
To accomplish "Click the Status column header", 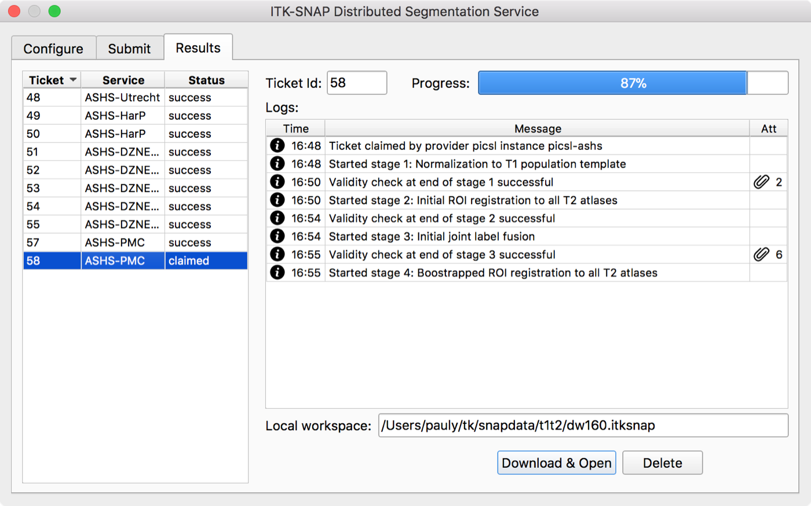I will pyautogui.click(x=206, y=80).
